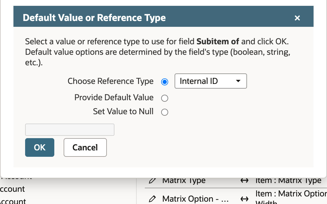Click the pencil icon beside Matrix Option
The height and width of the screenshot is (204, 327).
[x=152, y=199]
